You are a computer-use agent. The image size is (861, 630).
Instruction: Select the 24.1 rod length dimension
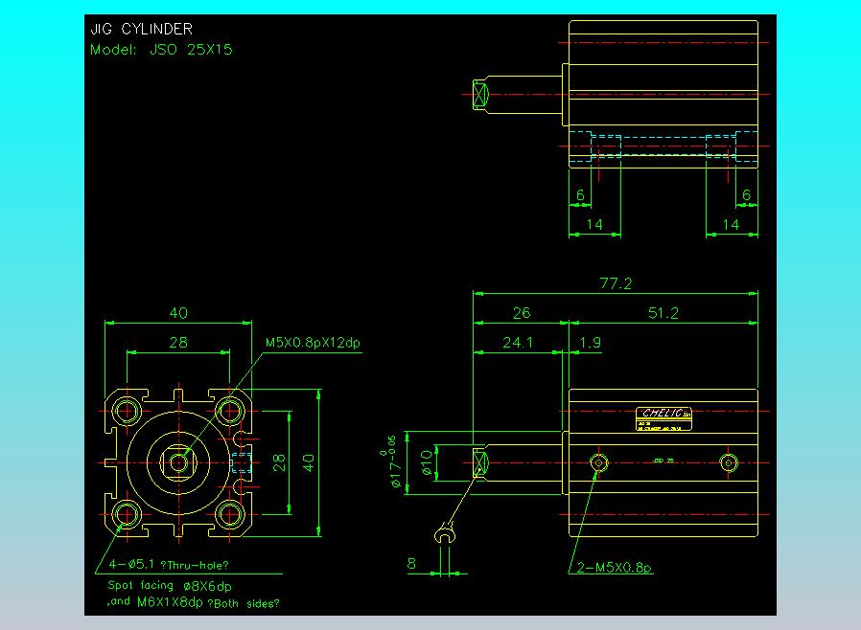(517, 343)
